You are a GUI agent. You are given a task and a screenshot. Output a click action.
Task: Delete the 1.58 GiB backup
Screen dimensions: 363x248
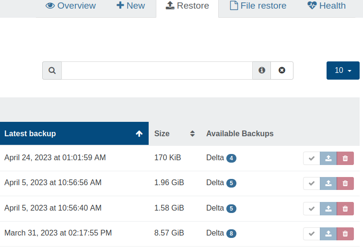(345, 209)
